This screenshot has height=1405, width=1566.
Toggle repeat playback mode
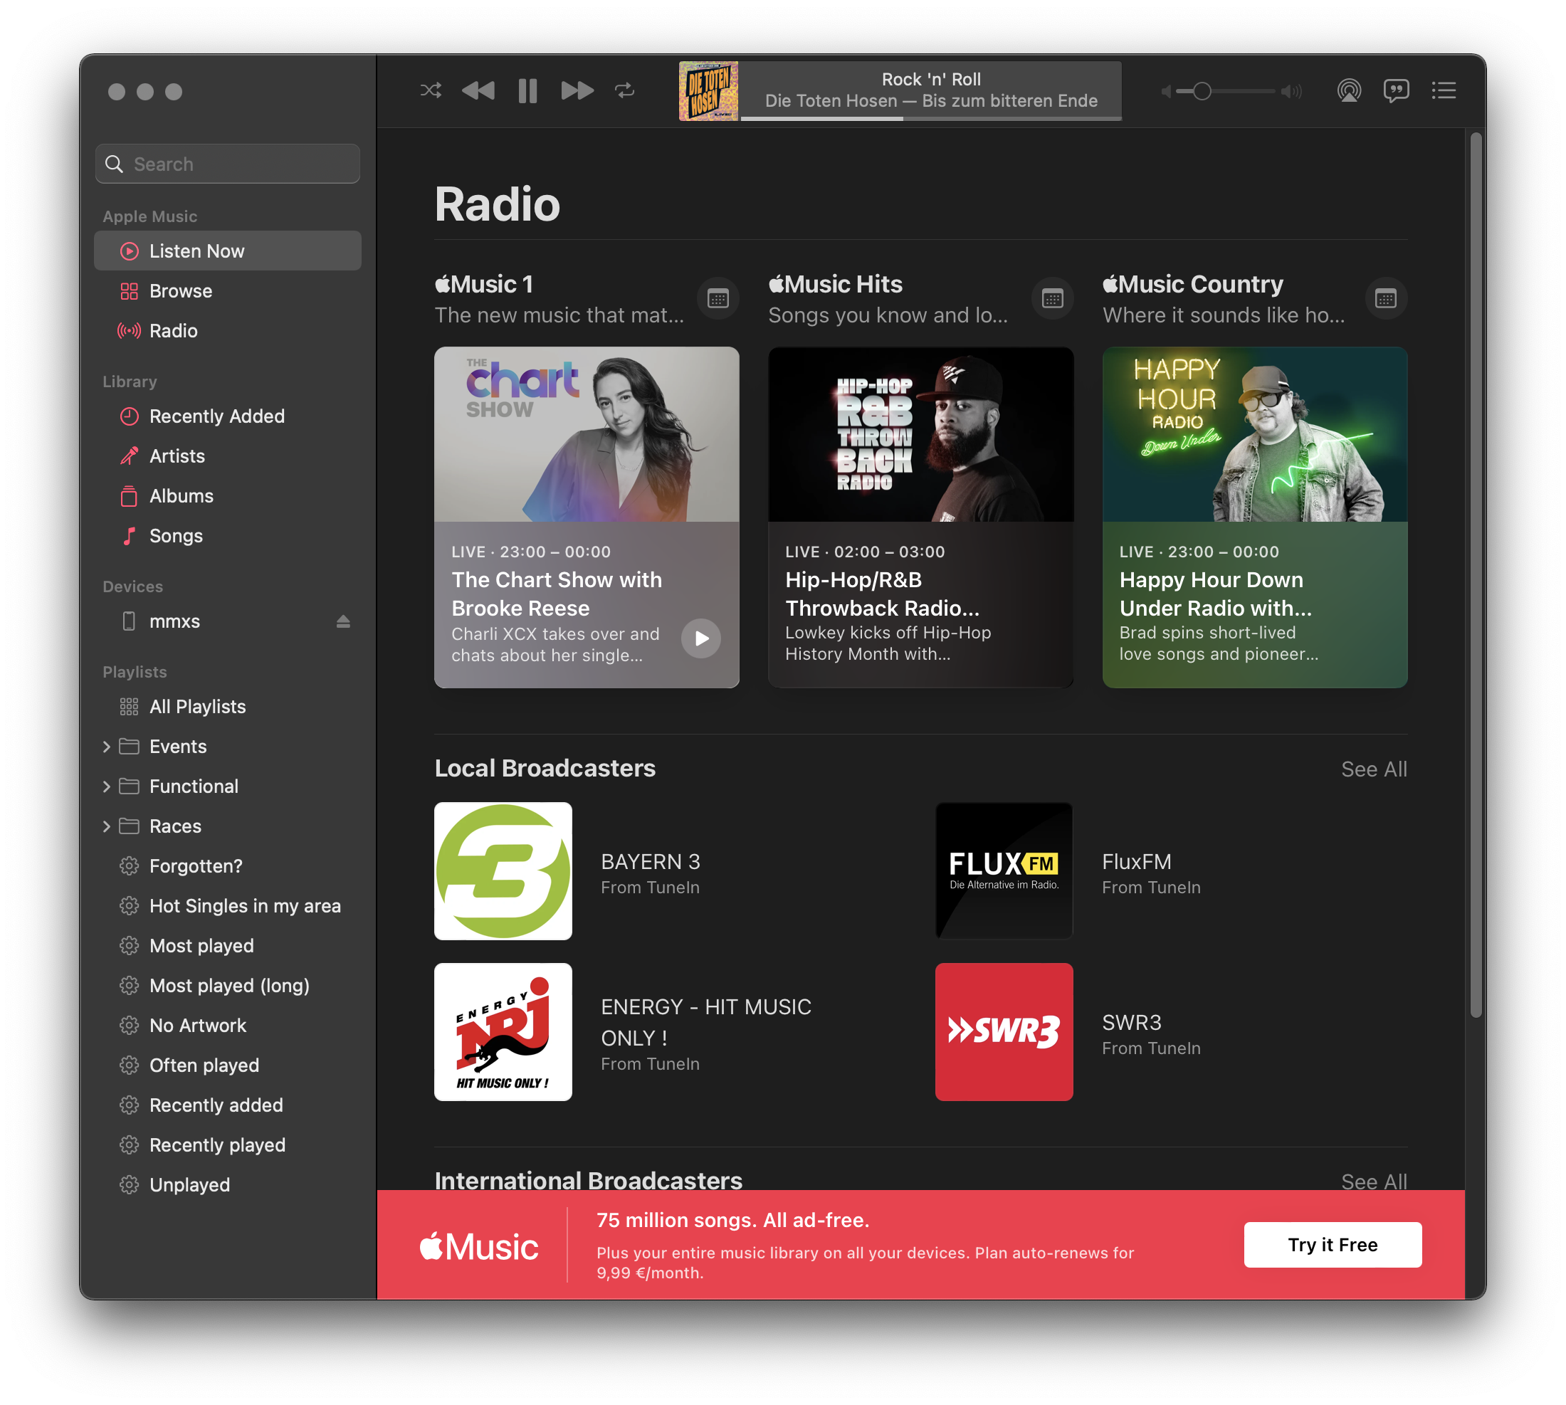pos(625,91)
